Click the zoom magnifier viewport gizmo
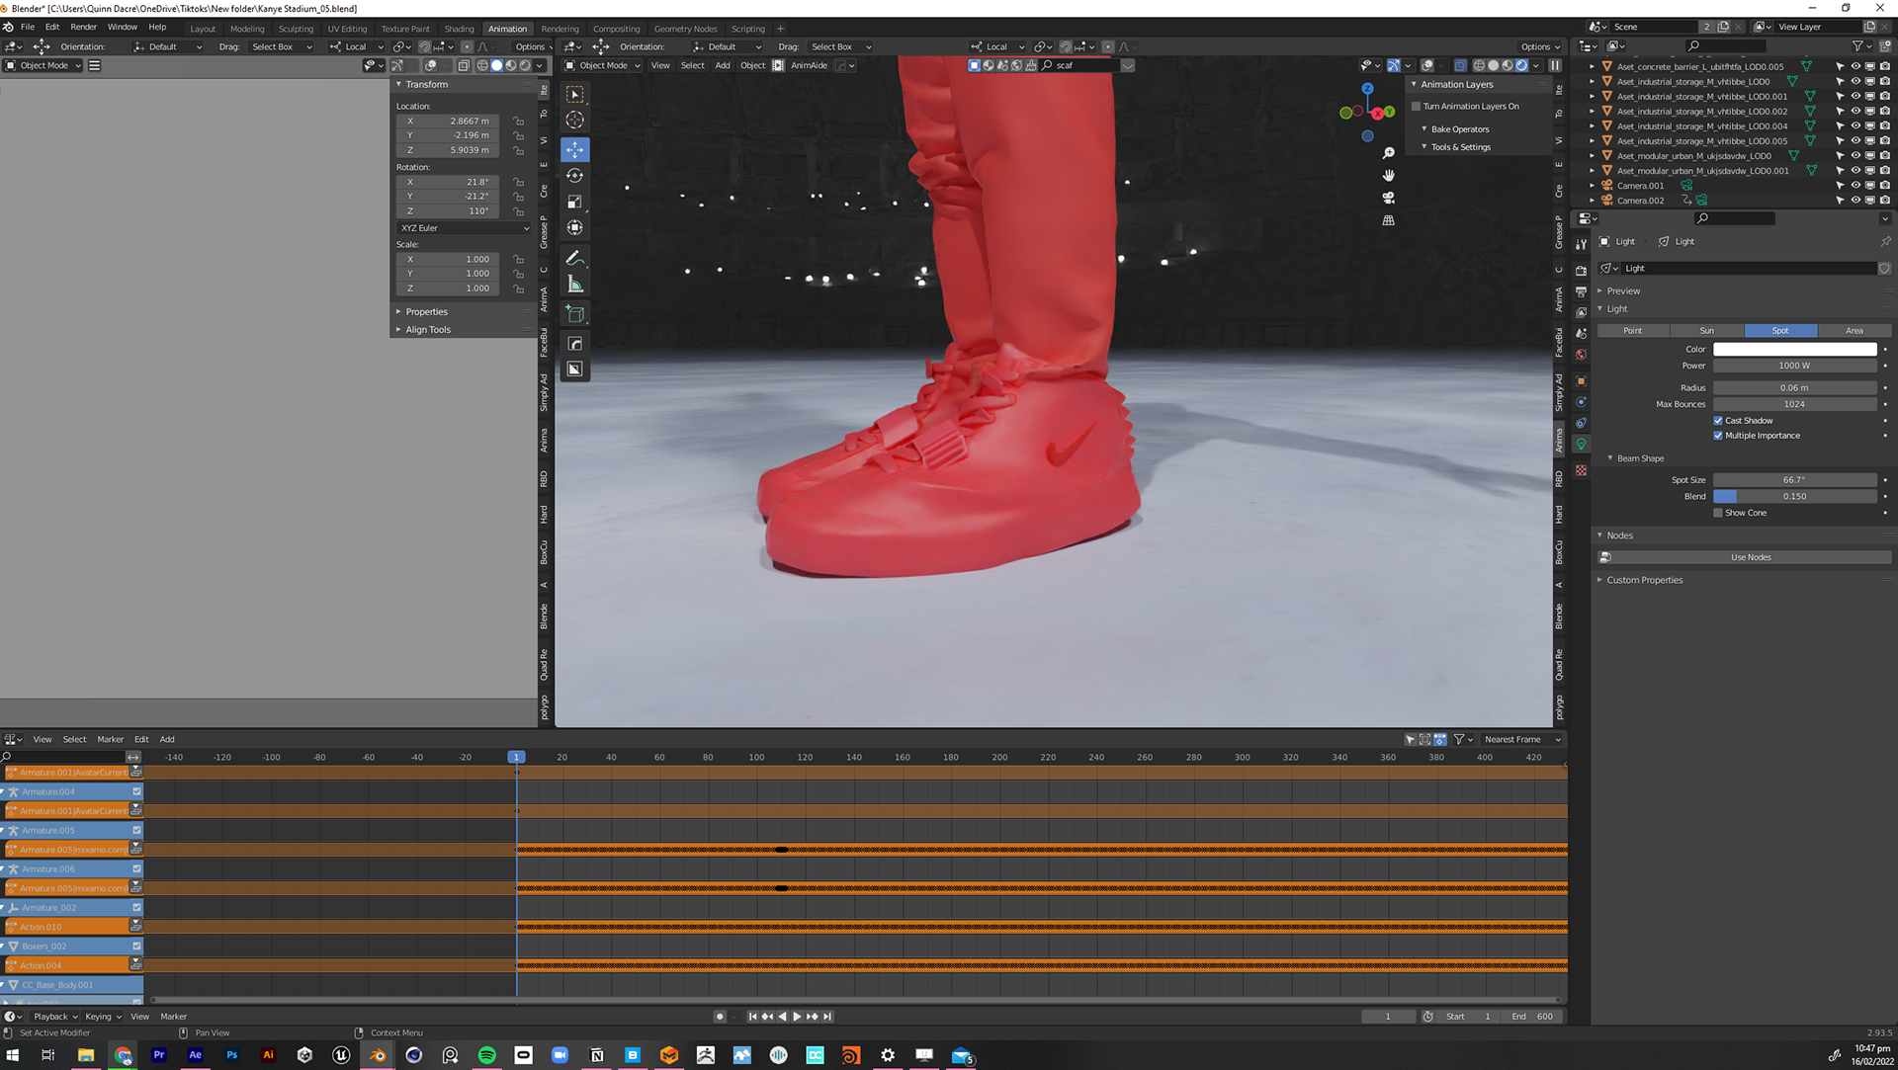 1388,153
